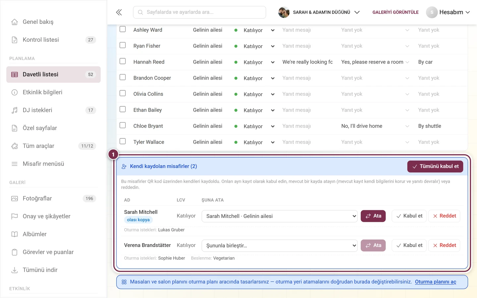The height and width of the screenshot is (298, 477).
Task: Open the Sarah & Adam wedding avatar thumbnail
Action: (x=284, y=12)
